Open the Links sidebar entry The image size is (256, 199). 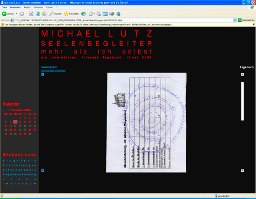pyautogui.click(x=20, y=179)
